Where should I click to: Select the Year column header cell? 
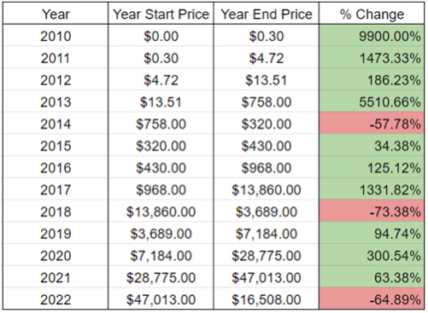(x=56, y=14)
